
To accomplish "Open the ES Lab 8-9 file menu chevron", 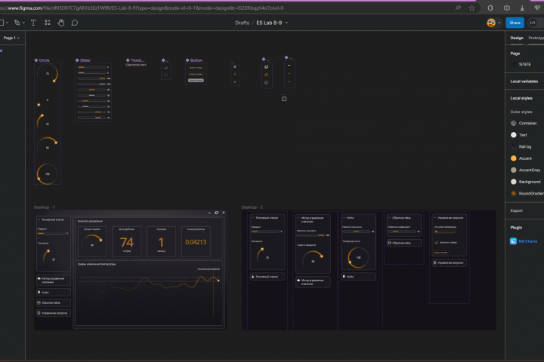I will pos(286,23).
